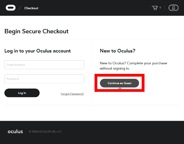This screenshot has width=184, height=144.
Task: Click the Oculus logo in the header
Action: (11, 8)
